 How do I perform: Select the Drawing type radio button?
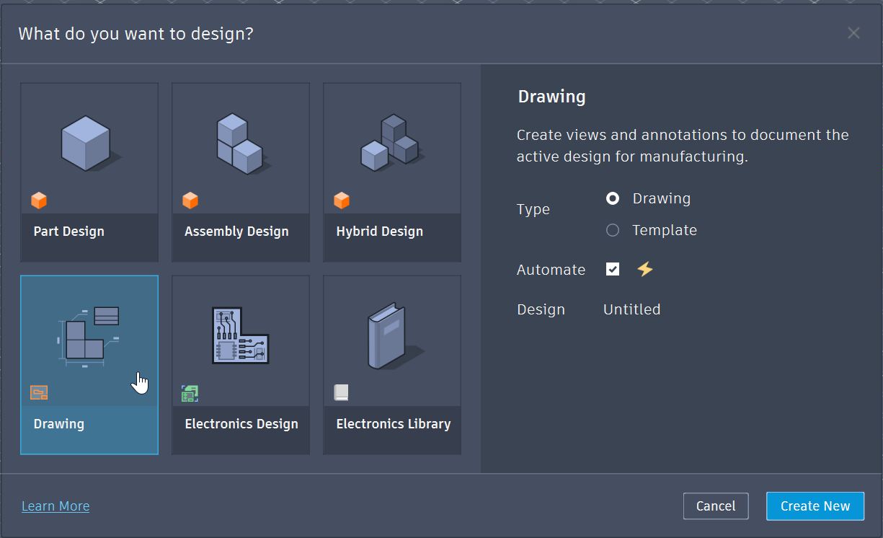(613, 198)
